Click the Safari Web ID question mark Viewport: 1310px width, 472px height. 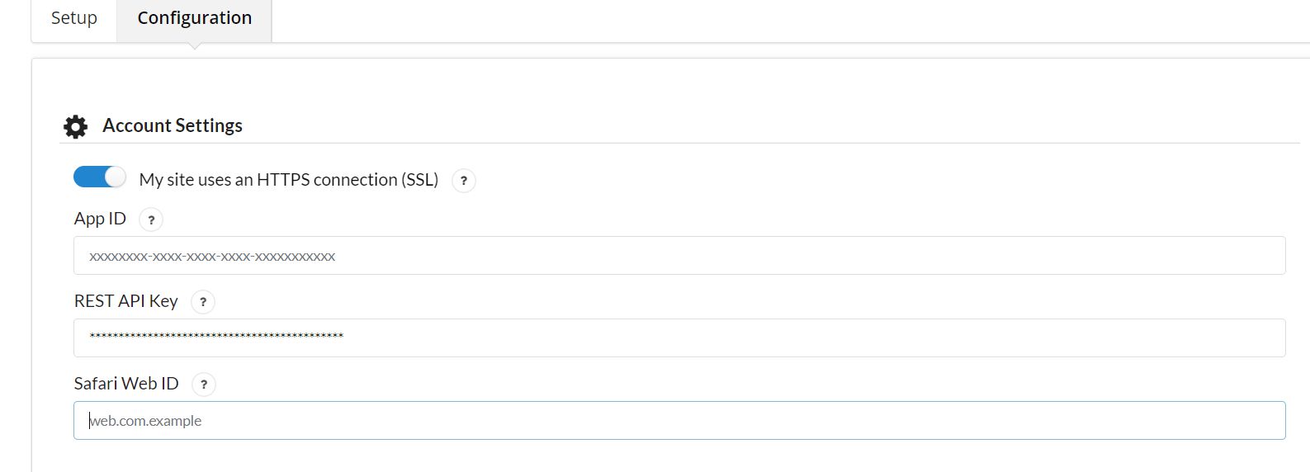[x=204, y=385]
